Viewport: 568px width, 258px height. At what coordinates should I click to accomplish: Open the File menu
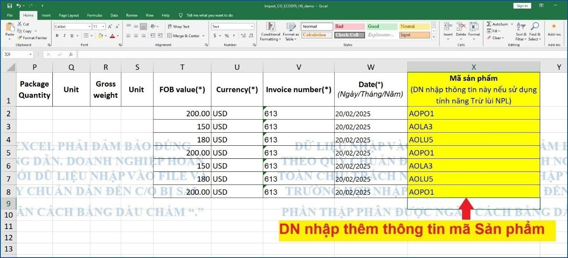point(10,16)
